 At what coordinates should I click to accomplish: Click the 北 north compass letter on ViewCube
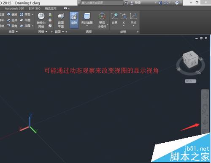pos(199,73)
